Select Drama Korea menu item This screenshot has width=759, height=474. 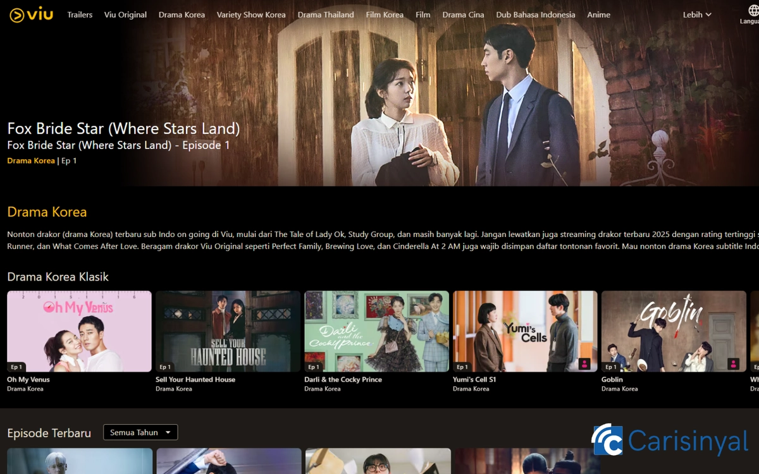click(x=182, y=15)
